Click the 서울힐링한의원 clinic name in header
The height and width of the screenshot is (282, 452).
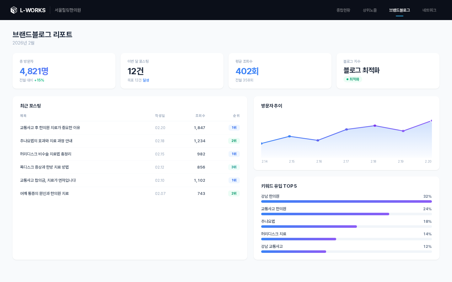[x=68, y=10]
